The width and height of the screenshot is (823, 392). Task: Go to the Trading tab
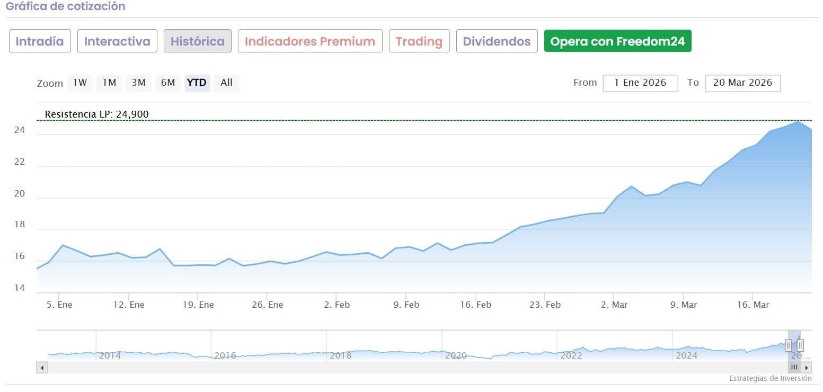(419, 41)
